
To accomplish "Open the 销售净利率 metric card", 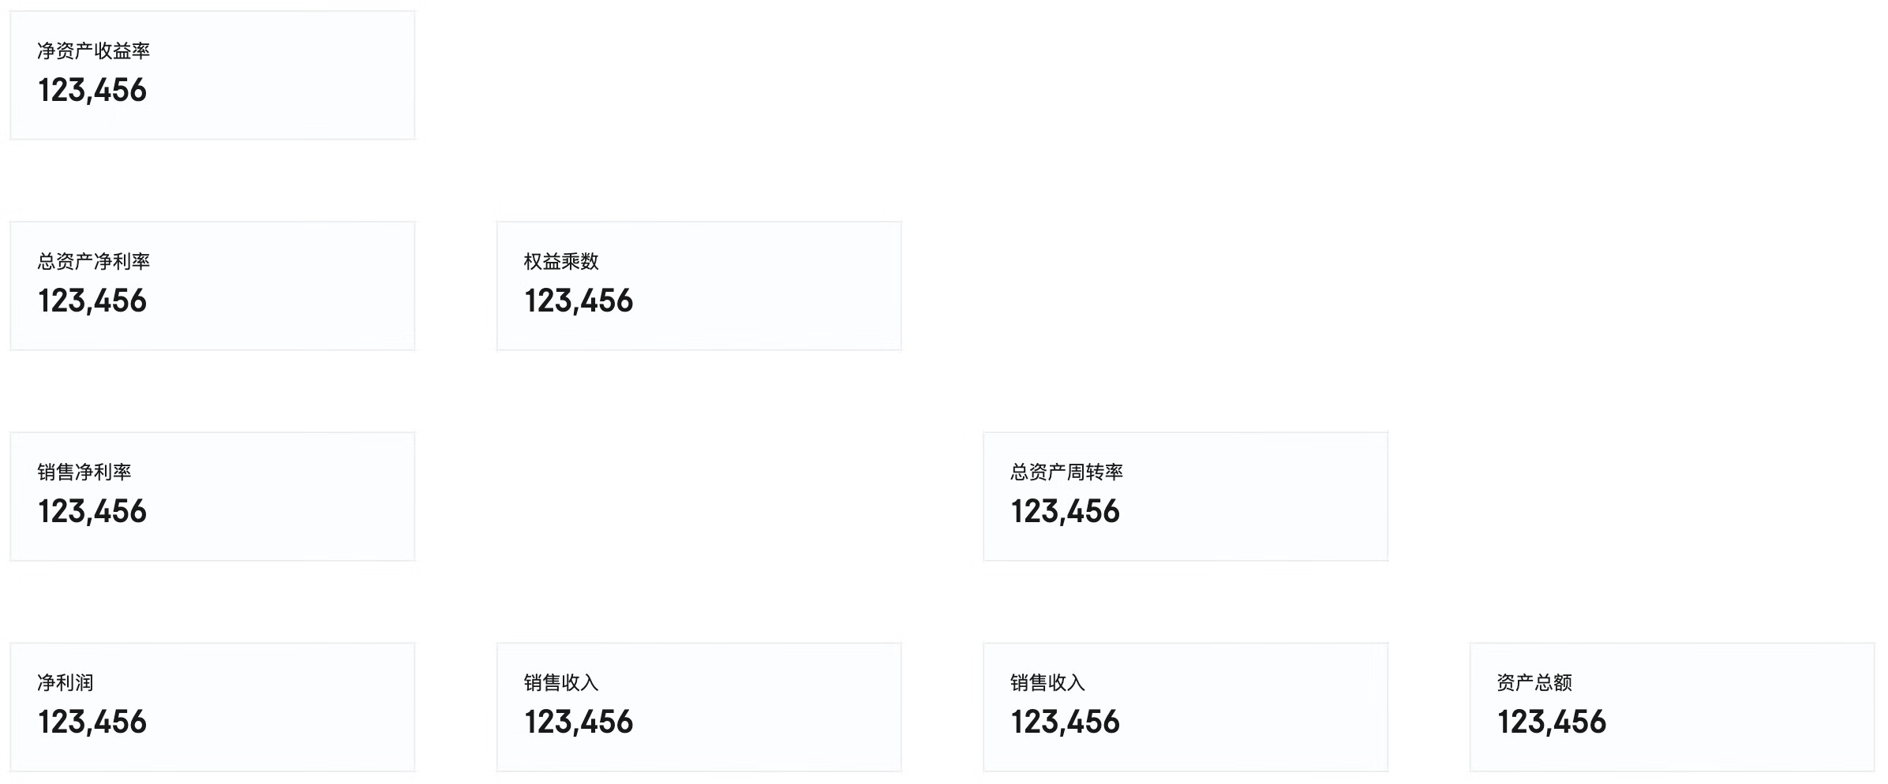I will pyautogui.click(x=212, y=496).
